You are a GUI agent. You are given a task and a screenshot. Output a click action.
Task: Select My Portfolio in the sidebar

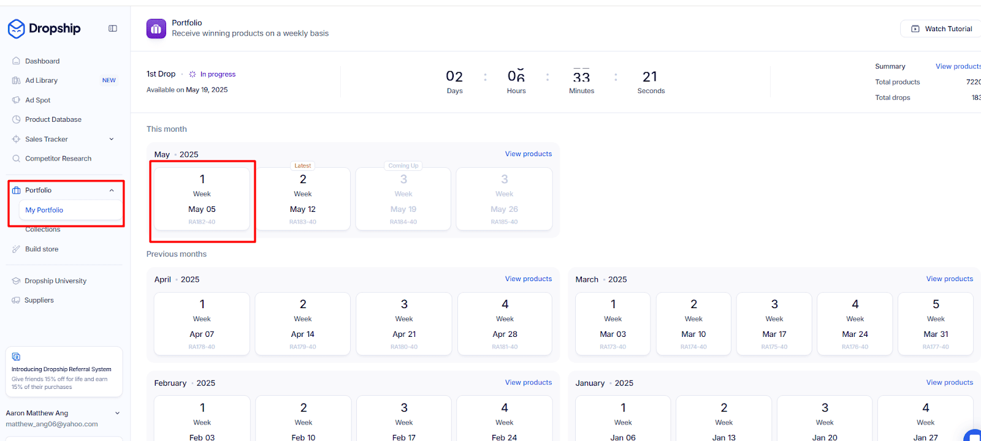pyautogui.click(x=44, y=210)
